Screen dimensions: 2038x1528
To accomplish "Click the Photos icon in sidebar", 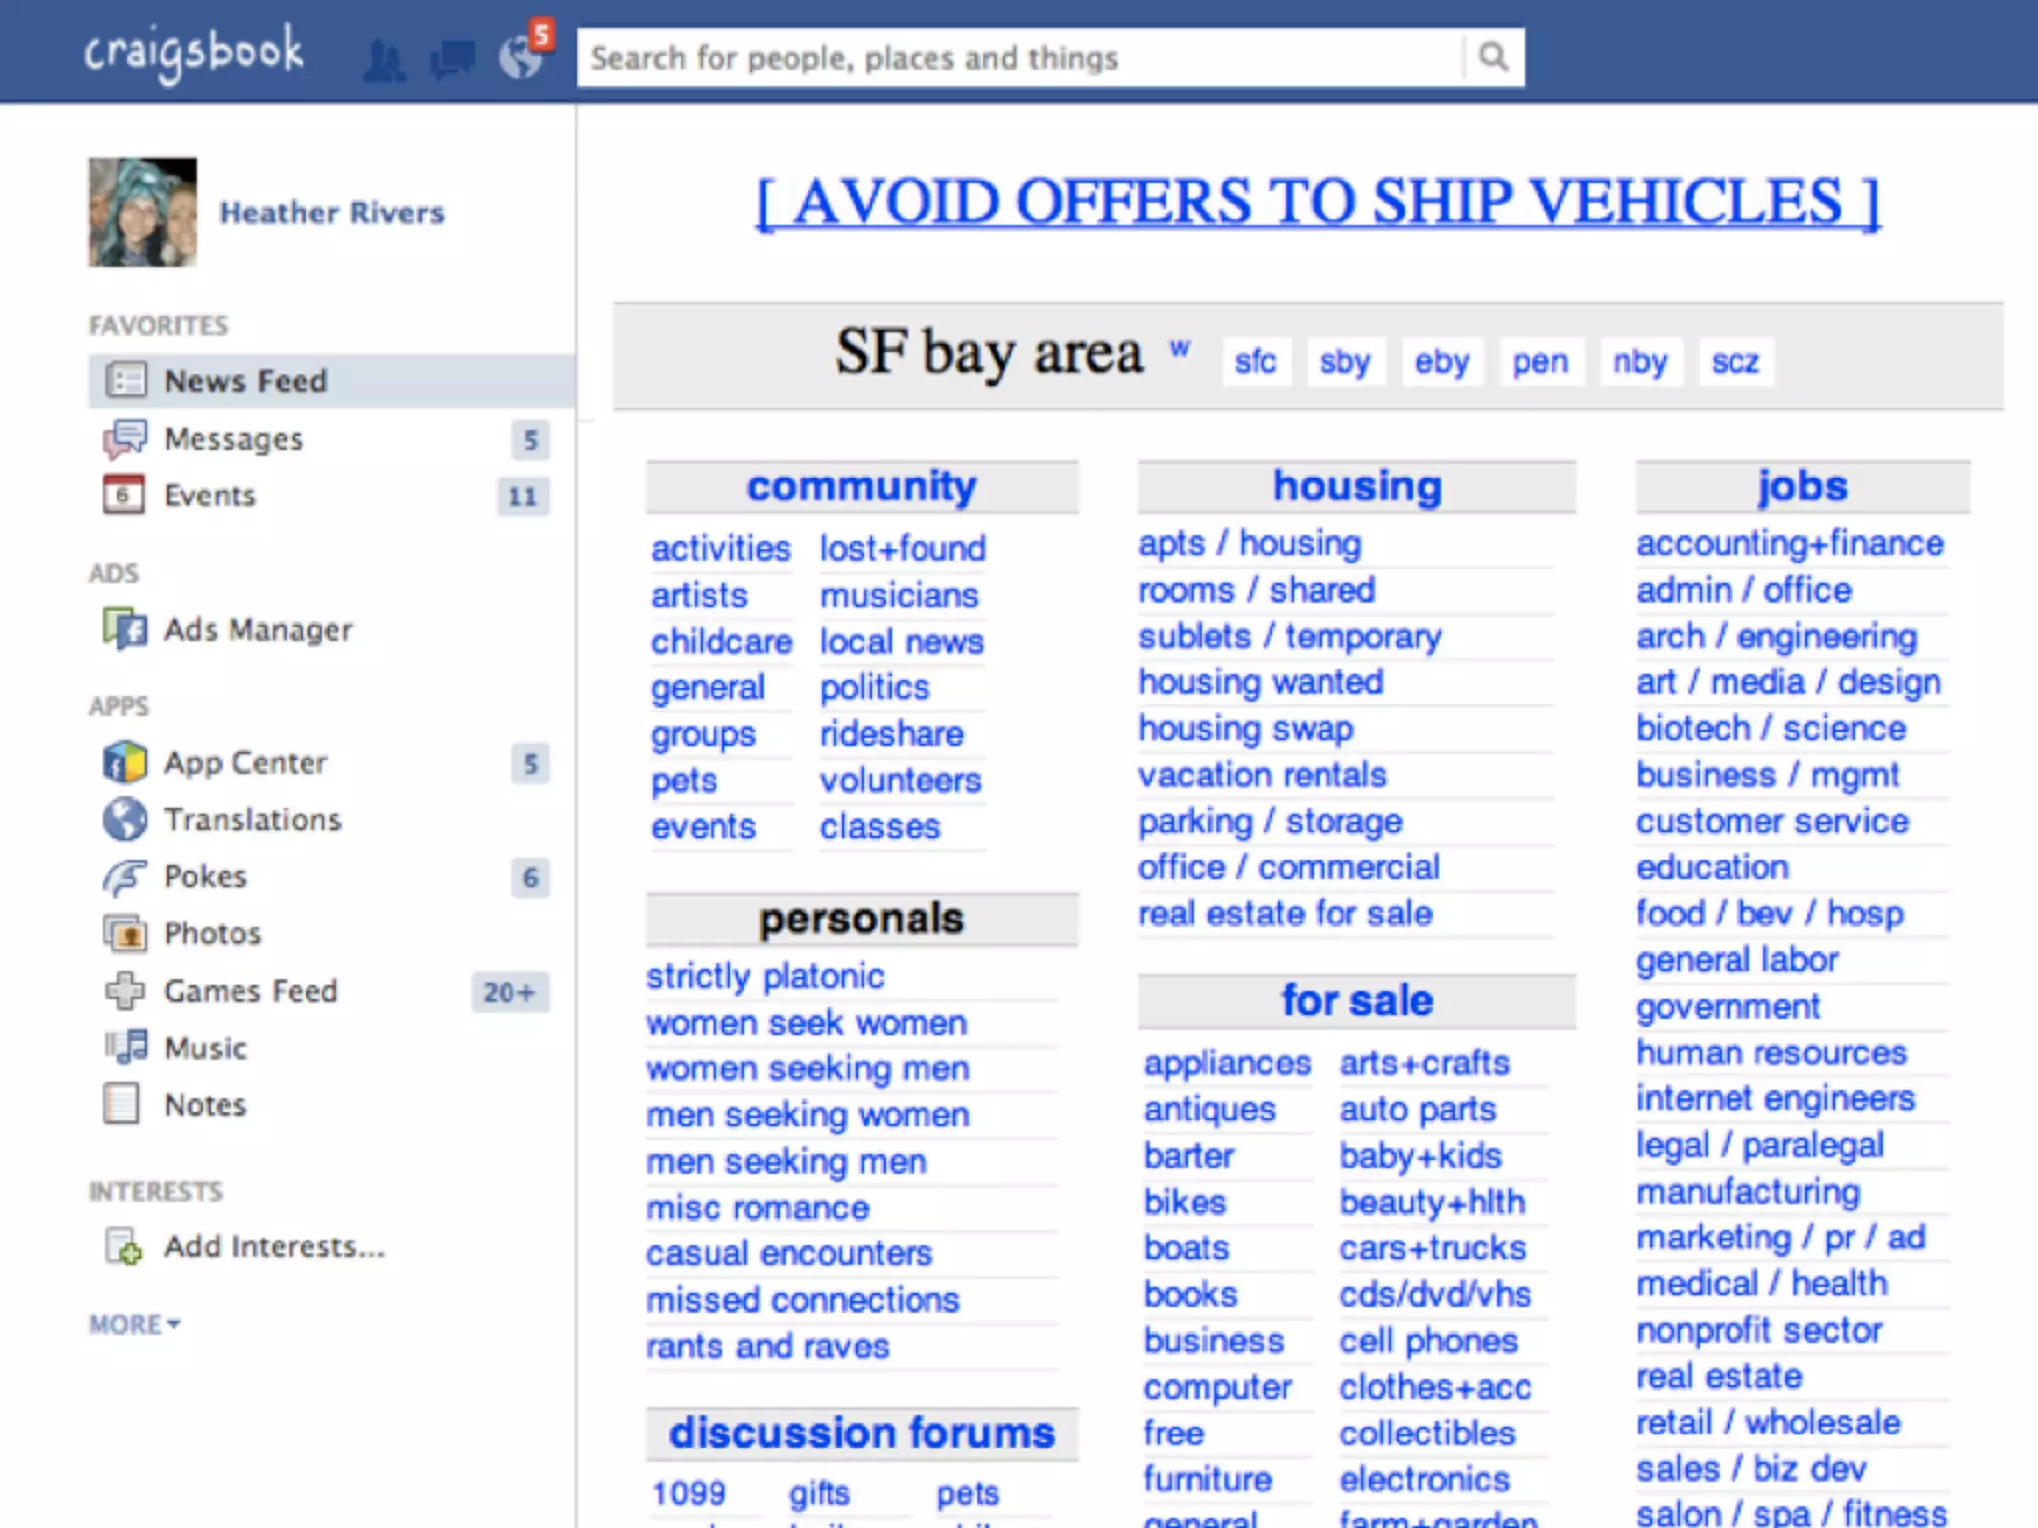I will [x=125, y=933].
